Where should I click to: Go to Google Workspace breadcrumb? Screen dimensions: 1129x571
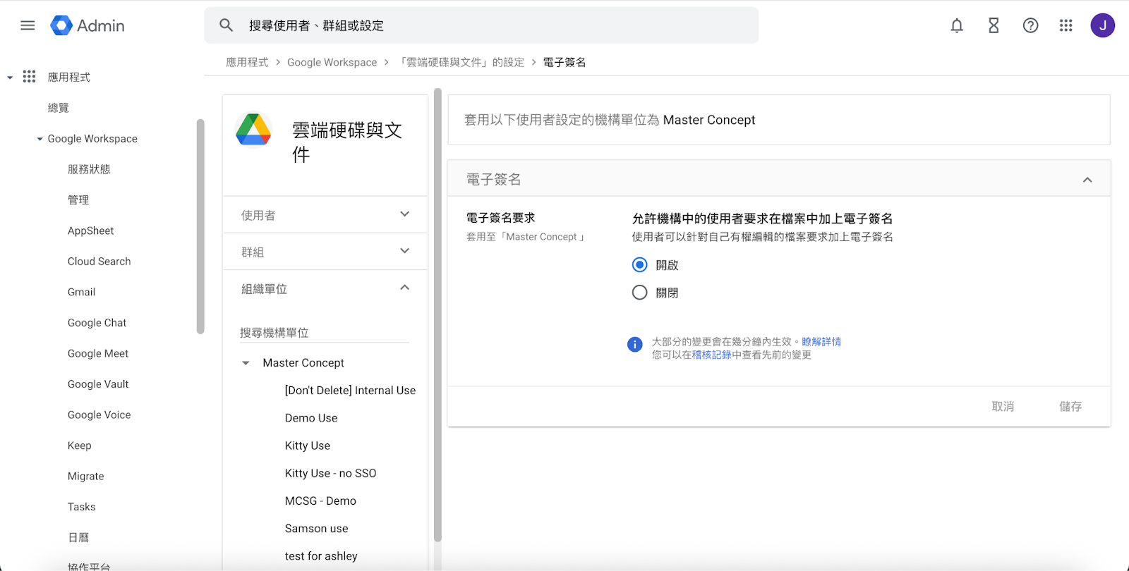coord(332,62)
